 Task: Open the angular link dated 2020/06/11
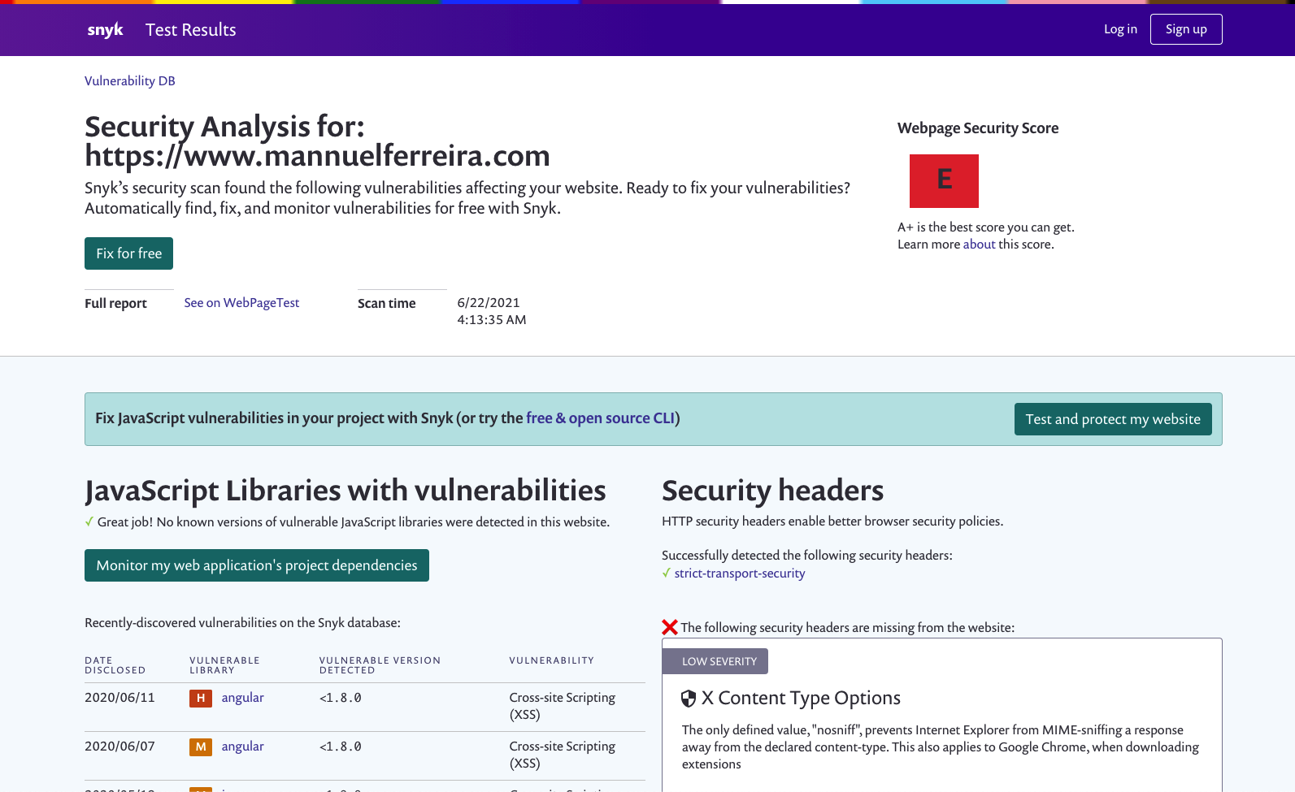(242, 698)
